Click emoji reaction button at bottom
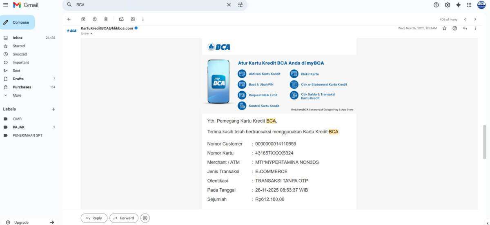Image resolution: width=490 pixels, height=225 pixels. point(145,218)
